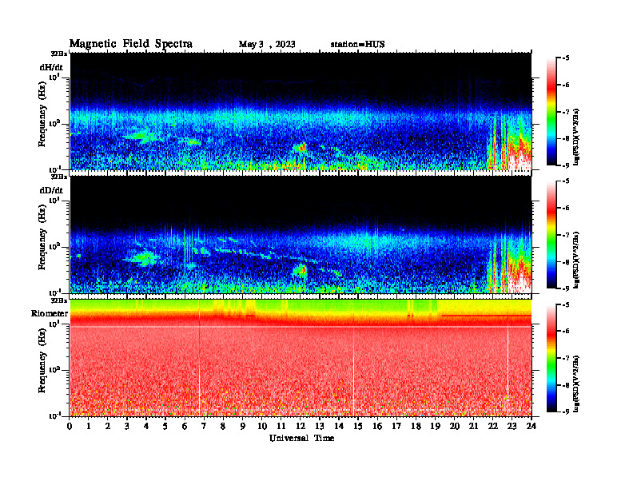Click the red burst near 12 UT in dH/dt

(302, 147)
